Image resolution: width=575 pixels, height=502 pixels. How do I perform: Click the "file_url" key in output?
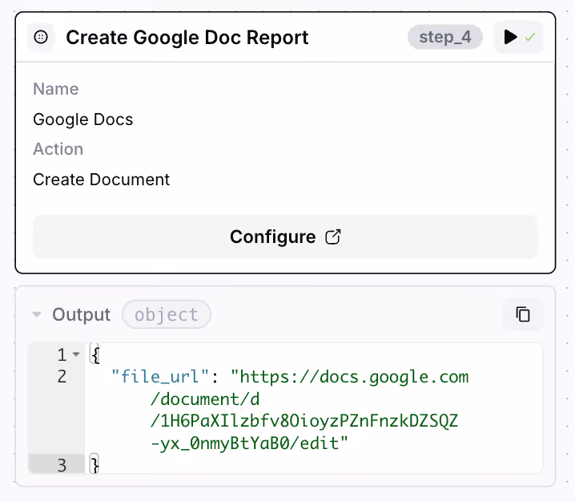160,377
